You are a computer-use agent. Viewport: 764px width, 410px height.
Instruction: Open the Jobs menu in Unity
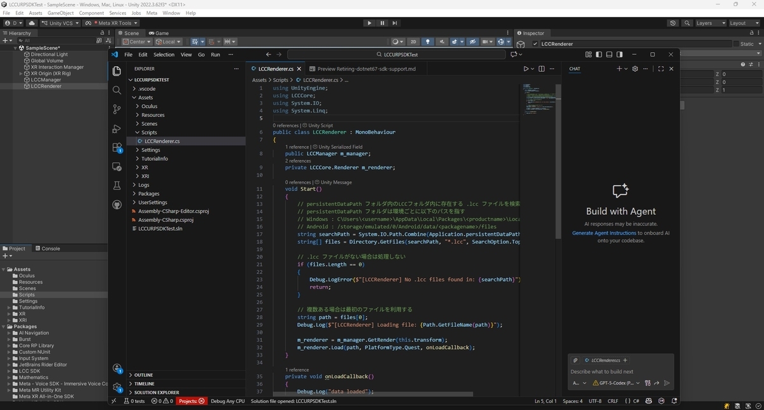click(136, 13)
